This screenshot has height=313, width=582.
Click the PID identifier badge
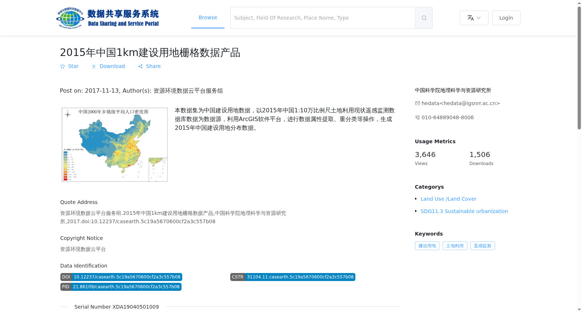(x=121, y=287)
